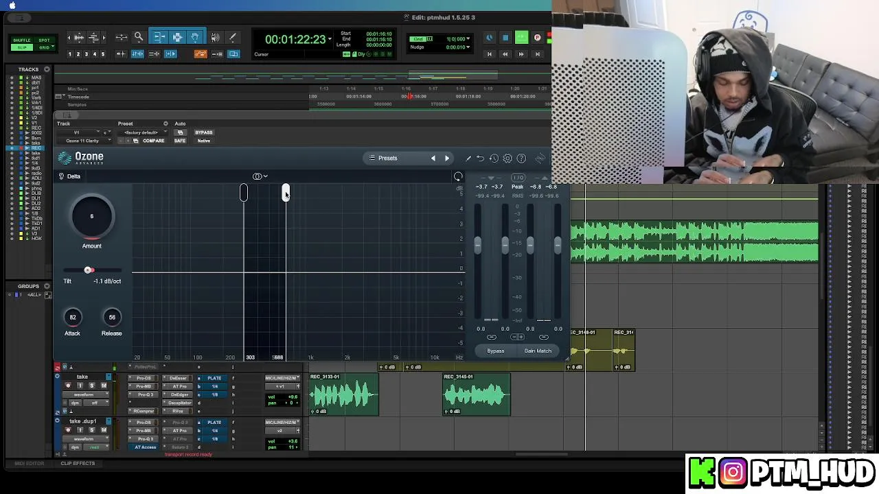Click the Rewind transport button
This screenshot has width=879, height=494.
tap(505, 54)
